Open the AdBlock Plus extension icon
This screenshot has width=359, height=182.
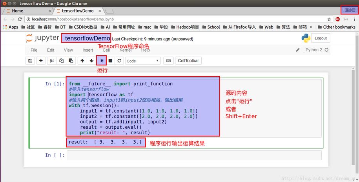(338, 19)
